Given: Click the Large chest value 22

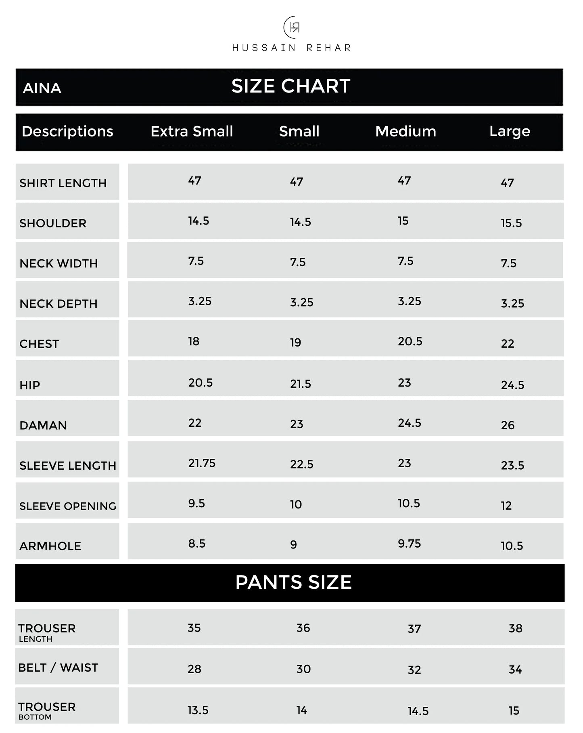Looking at the screenshot, I should coord(508,344).
